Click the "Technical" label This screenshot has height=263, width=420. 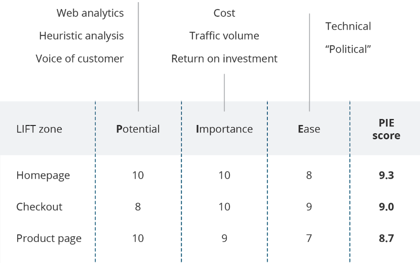[x=348, y=26]
